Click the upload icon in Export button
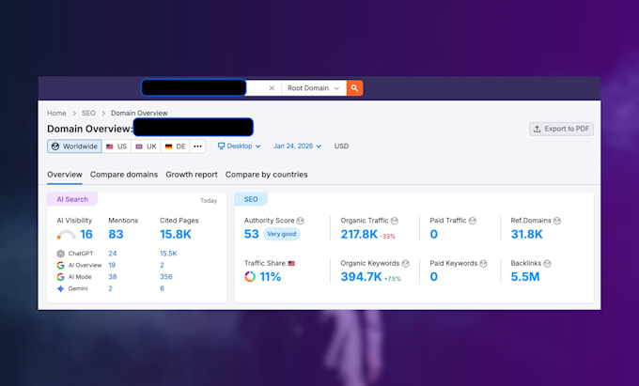639x386 pixels. (x=538, y=129)
